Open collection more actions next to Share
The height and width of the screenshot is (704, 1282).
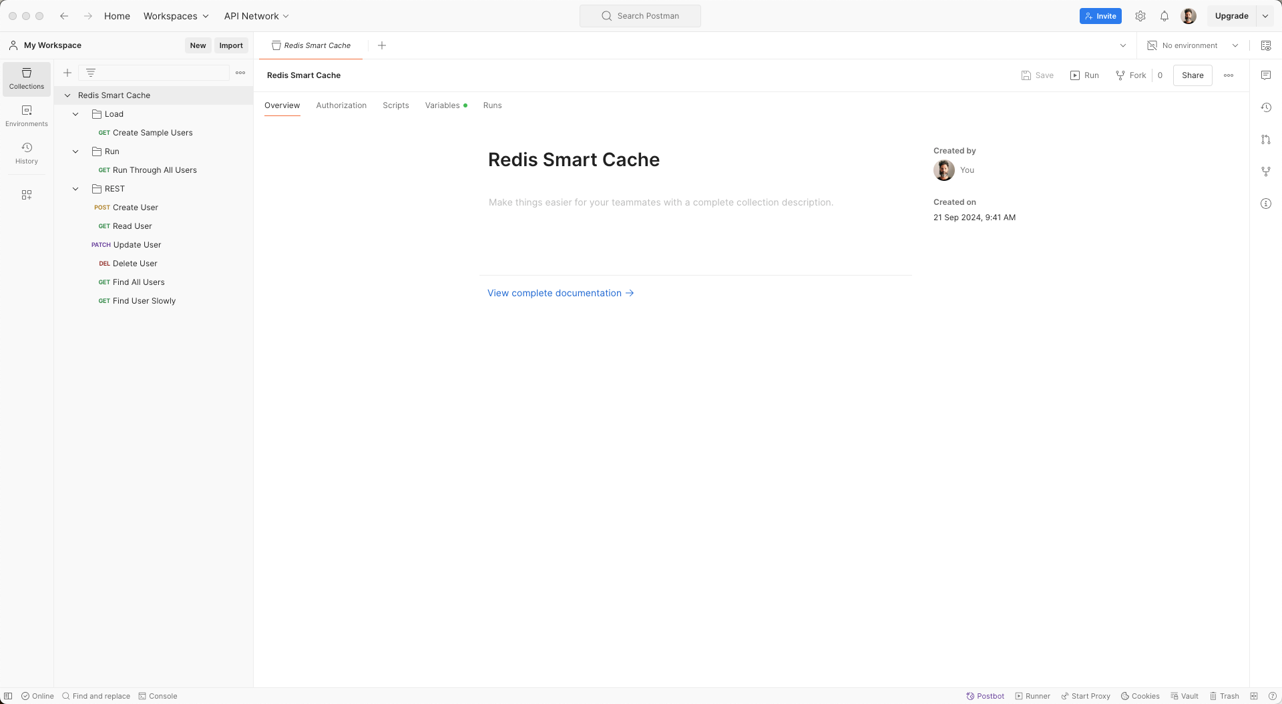1229,75
